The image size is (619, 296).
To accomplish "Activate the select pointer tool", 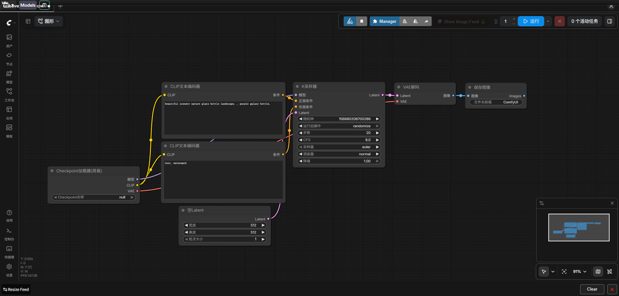I will (544, 271).
